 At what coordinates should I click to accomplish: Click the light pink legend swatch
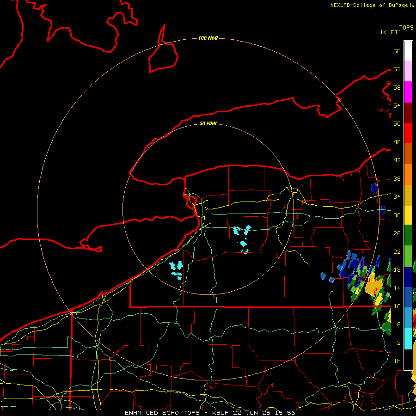(408, 71)
